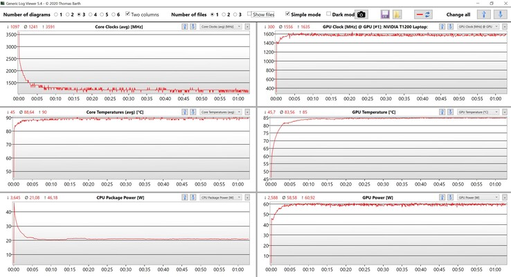
Task: Click the small plus button of GPU Temperature diagram
Action: (505, 112)
